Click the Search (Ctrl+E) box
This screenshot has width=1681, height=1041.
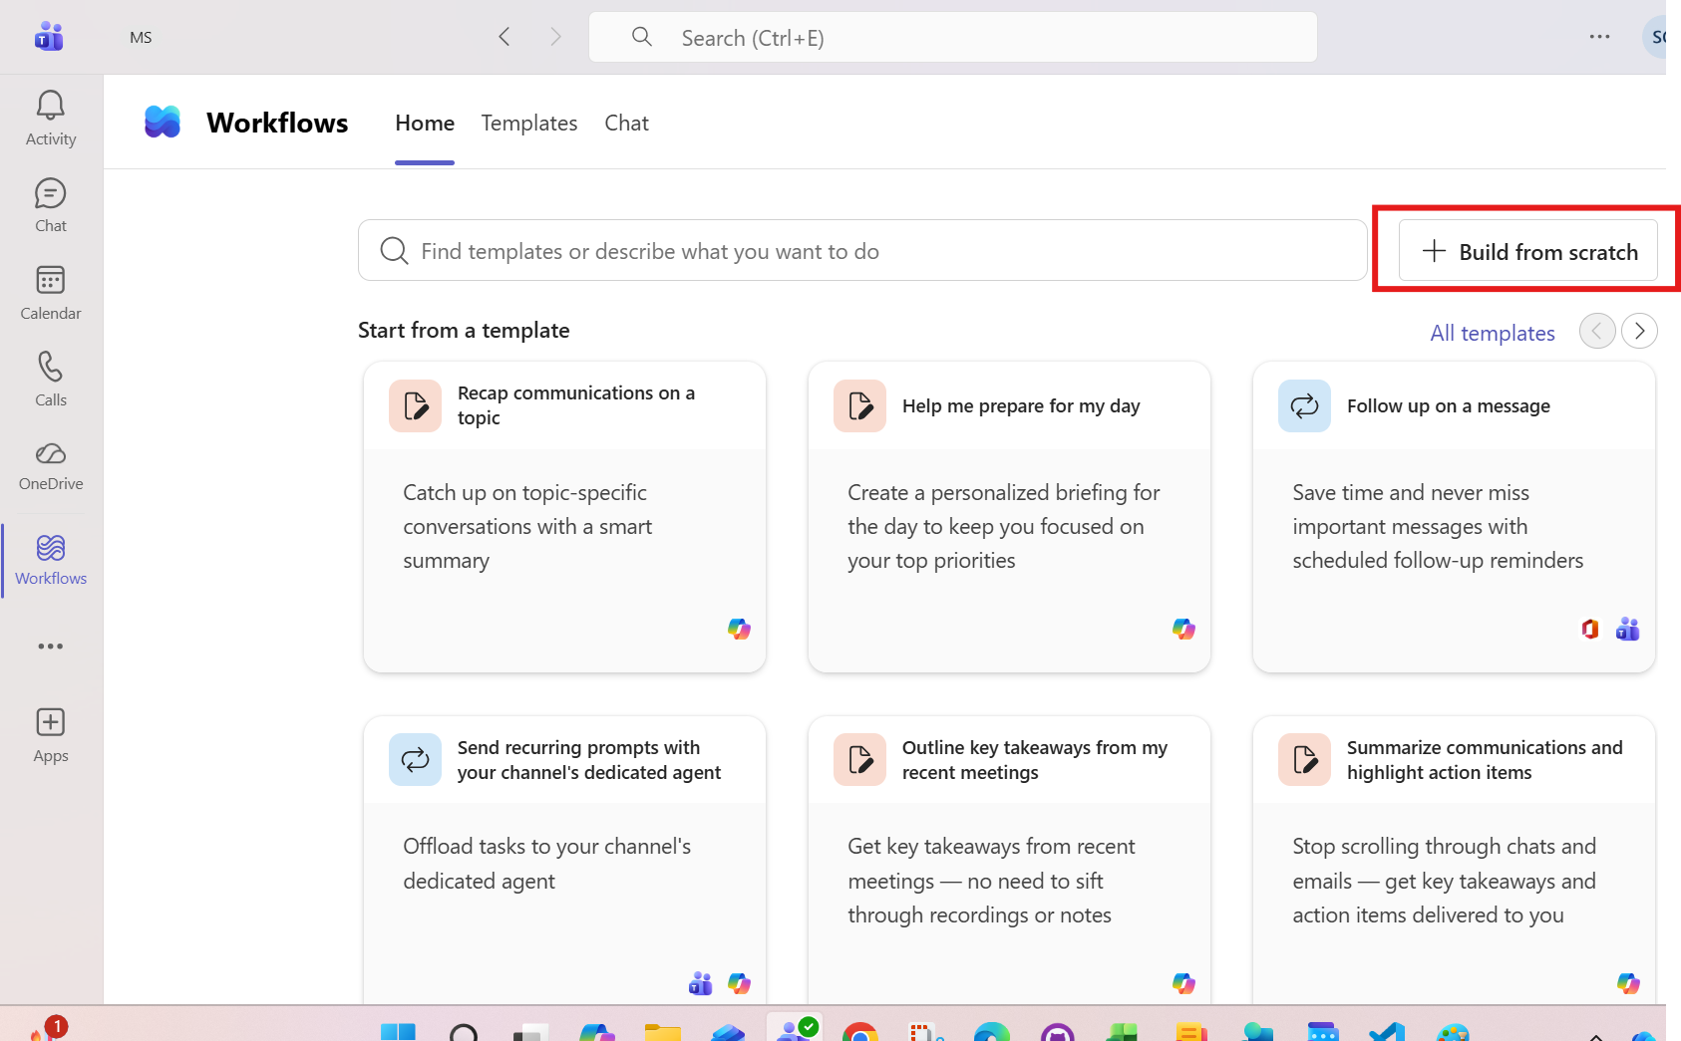tap(953, 37)
